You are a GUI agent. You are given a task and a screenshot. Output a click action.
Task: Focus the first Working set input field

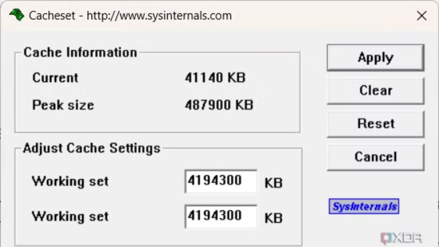pos(221,181)
